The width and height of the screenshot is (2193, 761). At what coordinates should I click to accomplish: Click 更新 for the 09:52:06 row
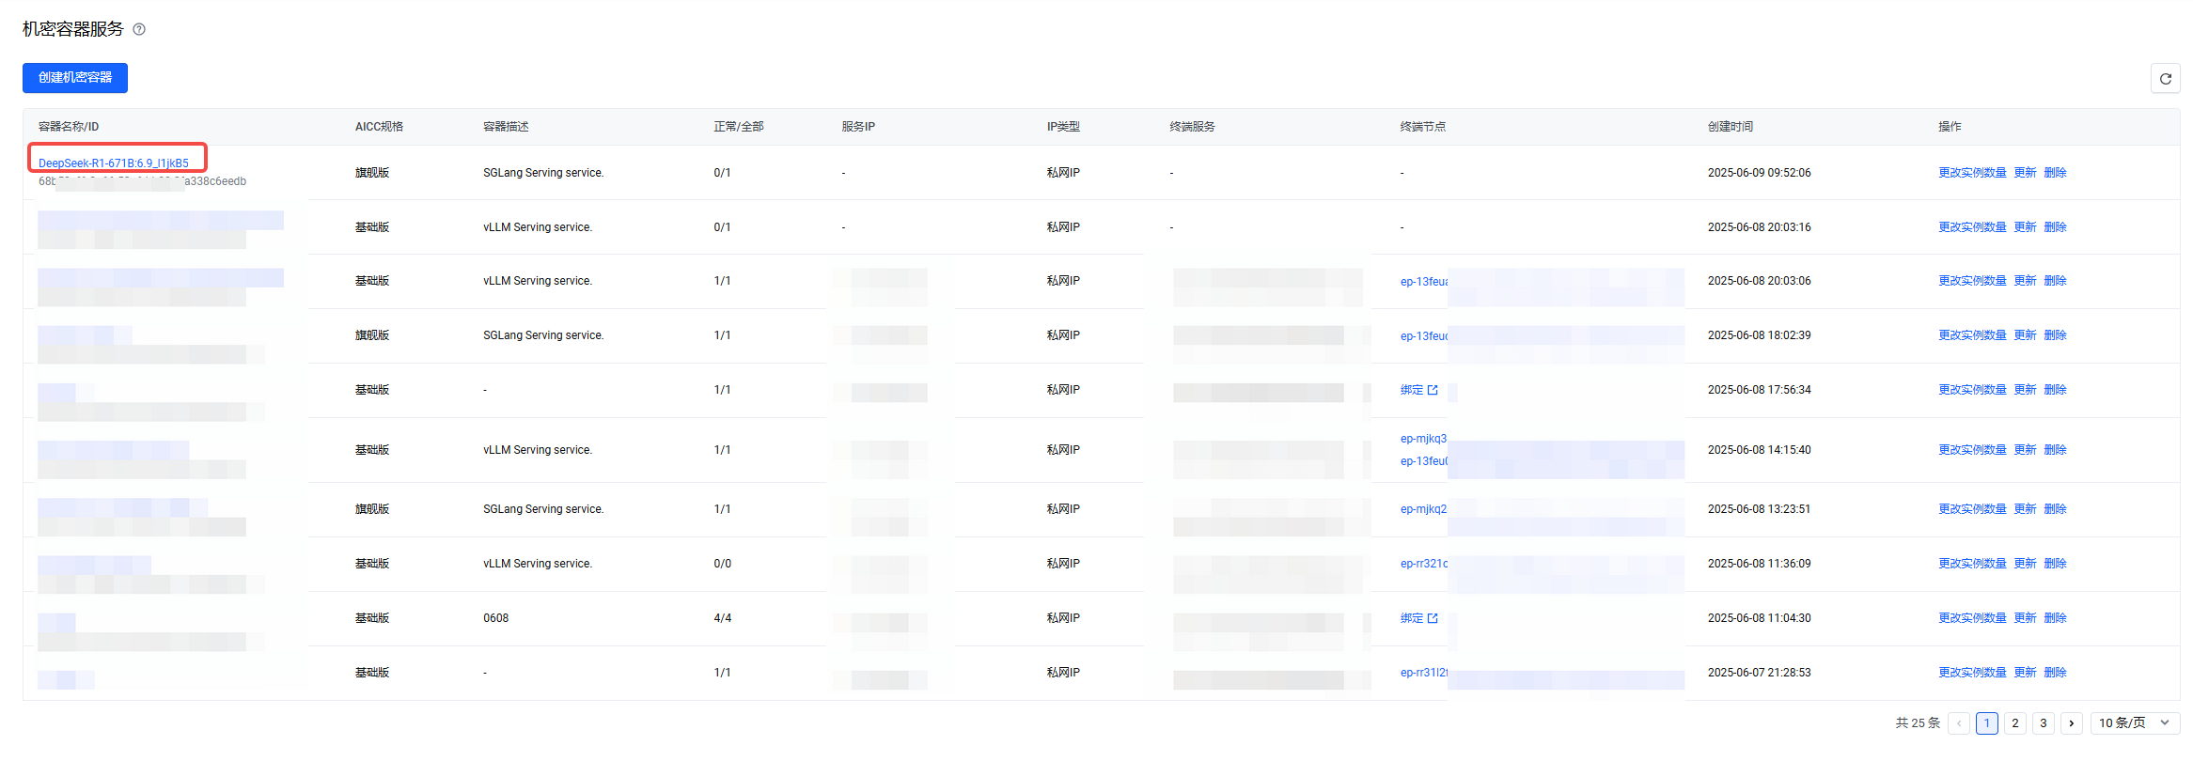(x=2026, y=173)
